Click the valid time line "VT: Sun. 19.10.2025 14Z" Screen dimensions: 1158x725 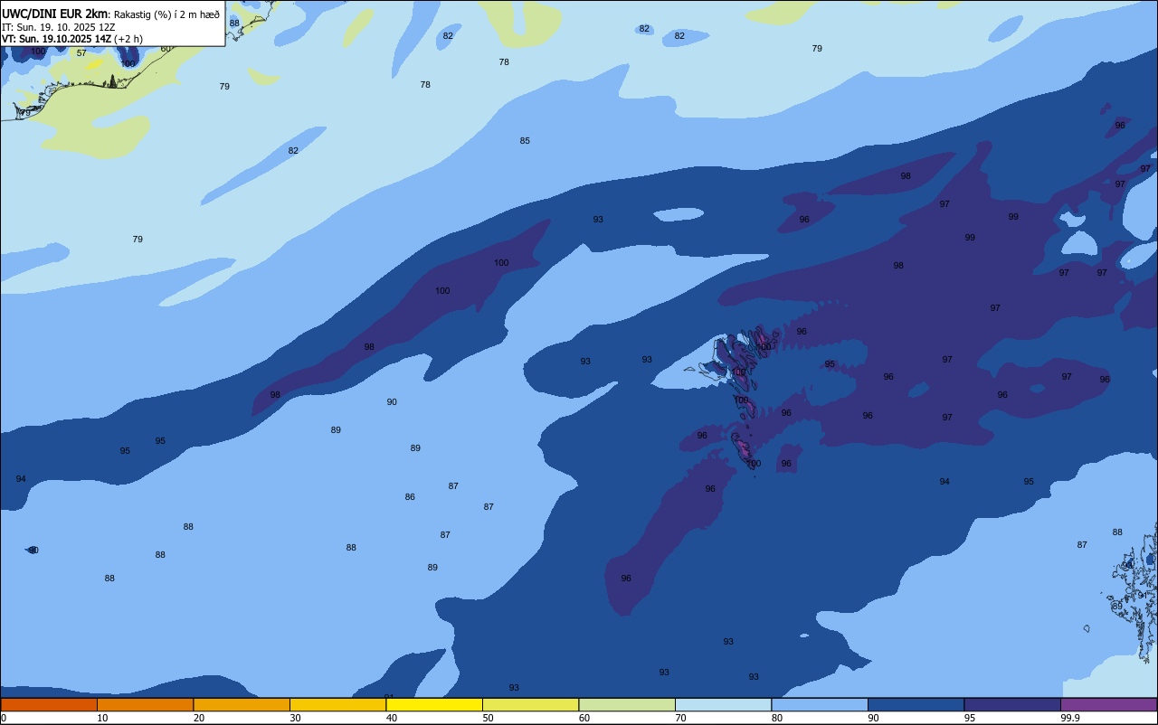pos(56,39)
